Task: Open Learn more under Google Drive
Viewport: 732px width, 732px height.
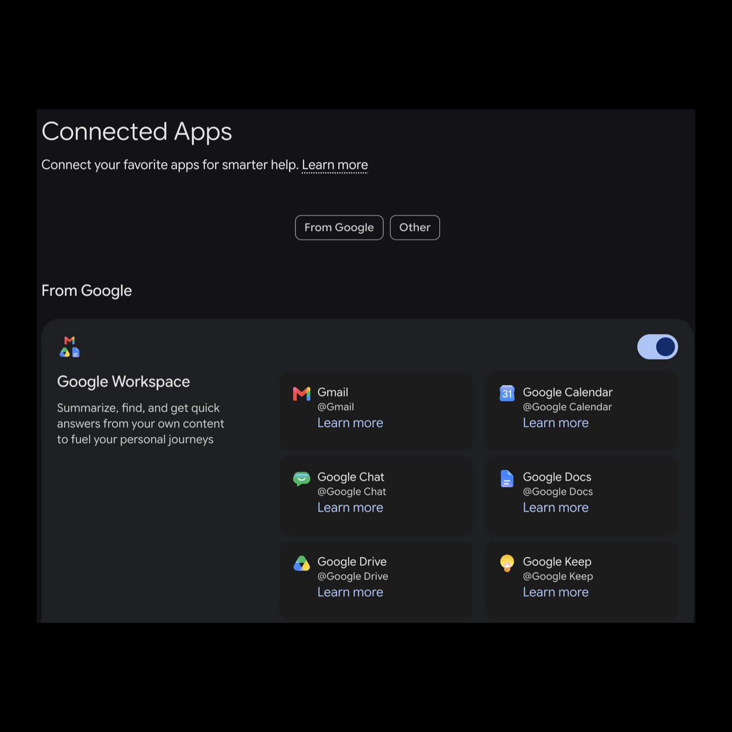Action: (350, 592)
